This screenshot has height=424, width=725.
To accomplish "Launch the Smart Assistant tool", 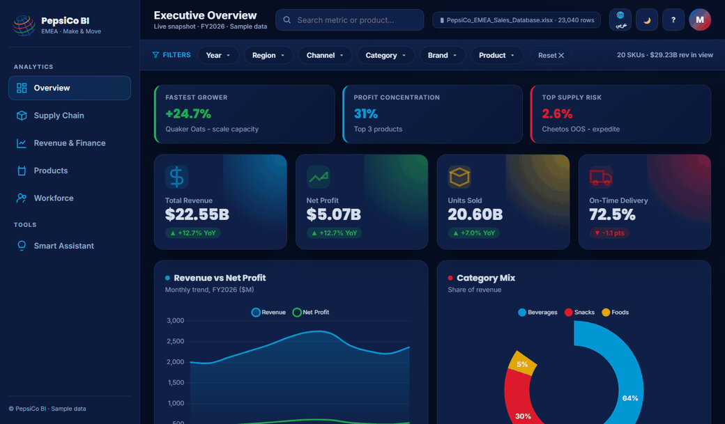I will (70, 246).
